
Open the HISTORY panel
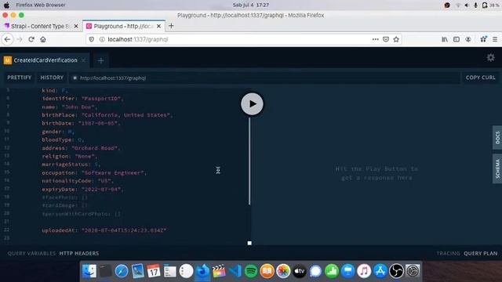52,78
